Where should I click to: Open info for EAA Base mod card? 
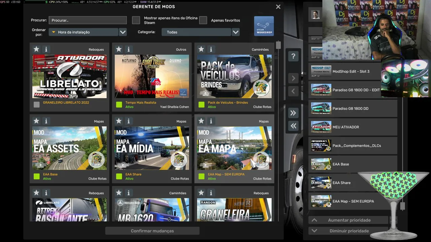click(x=46, y=121)
